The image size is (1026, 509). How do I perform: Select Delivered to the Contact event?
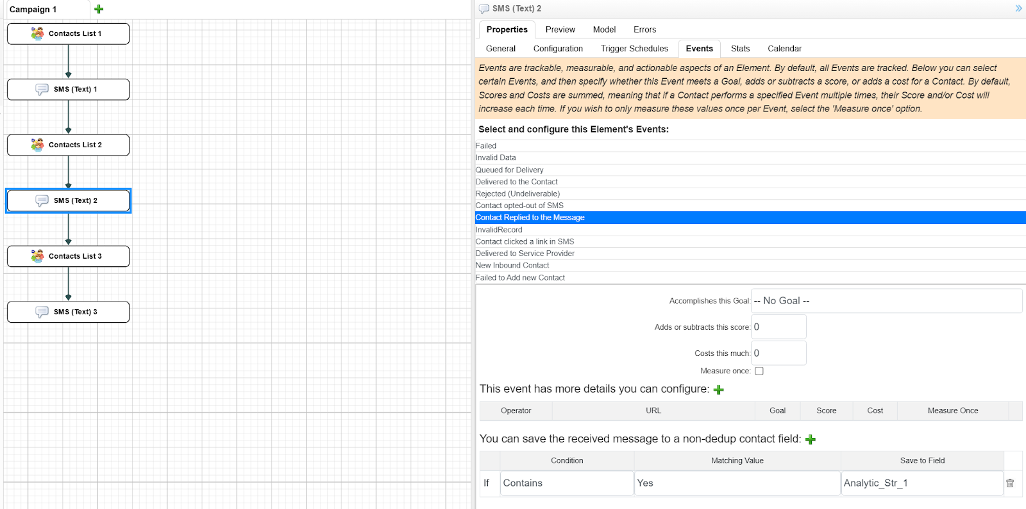coord(750,182)
